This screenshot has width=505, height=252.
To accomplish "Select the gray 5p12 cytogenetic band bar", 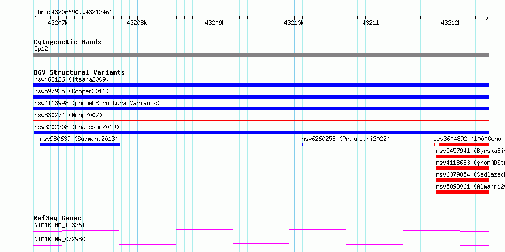I will (x=261, y=55).
